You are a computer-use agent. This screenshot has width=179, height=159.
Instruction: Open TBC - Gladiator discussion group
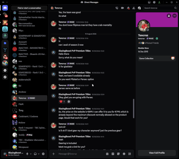(29, 141)
